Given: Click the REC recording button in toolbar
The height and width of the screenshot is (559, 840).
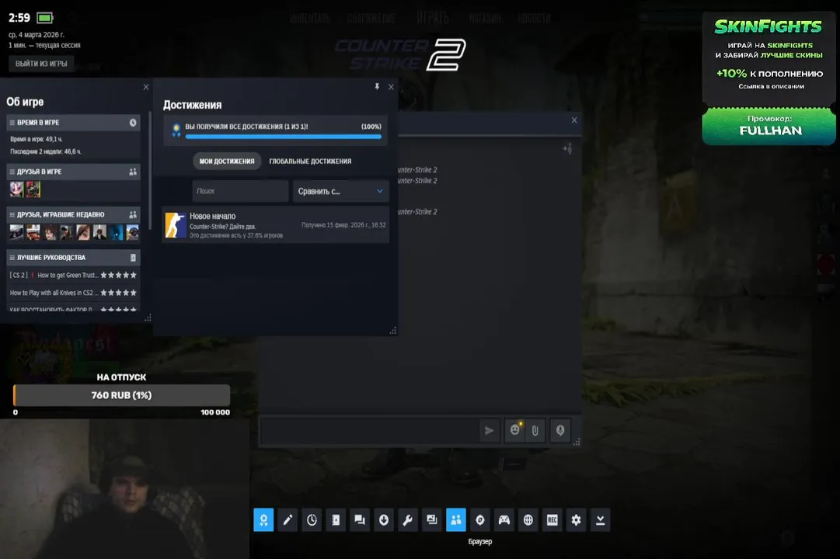Looking at the screenshot, I should point(552,520).
